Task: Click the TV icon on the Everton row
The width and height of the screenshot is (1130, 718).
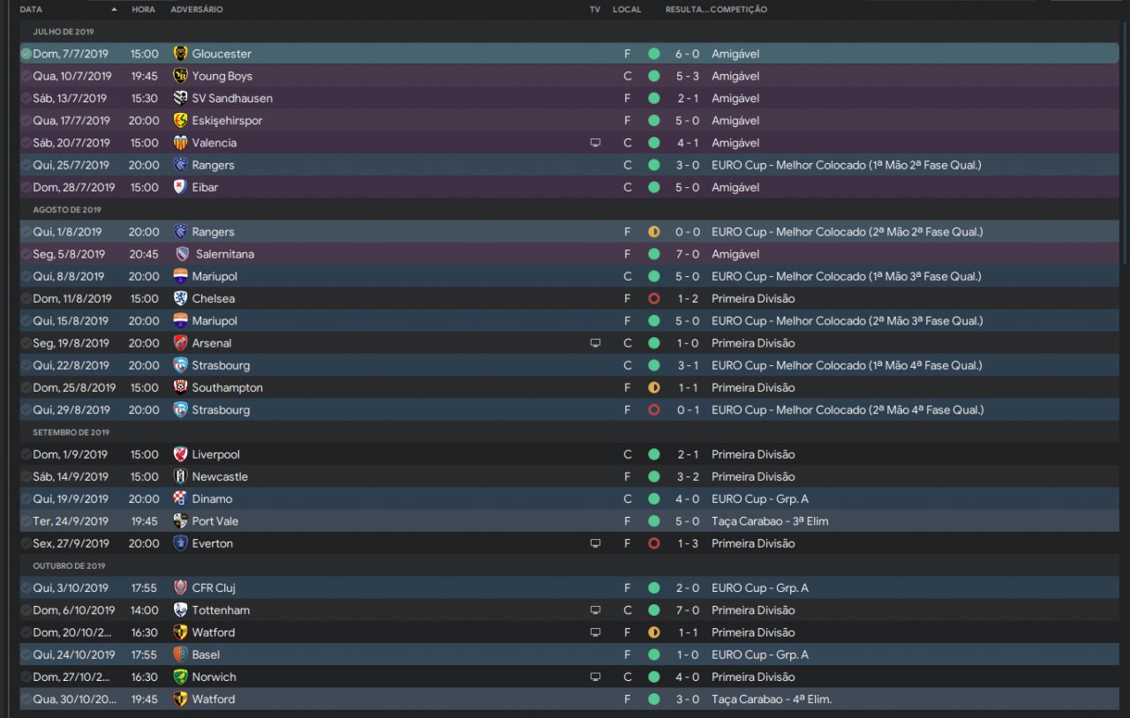Action: pos(595,543)
